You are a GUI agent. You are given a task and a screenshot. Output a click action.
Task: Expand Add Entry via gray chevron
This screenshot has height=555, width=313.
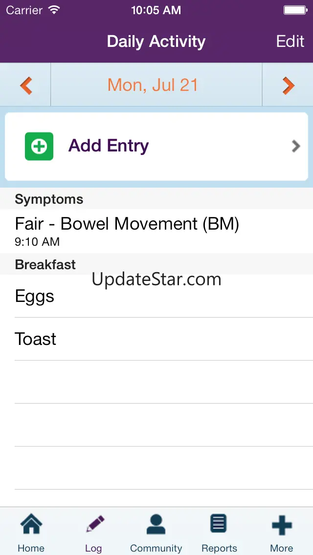(x=296, y=146)
